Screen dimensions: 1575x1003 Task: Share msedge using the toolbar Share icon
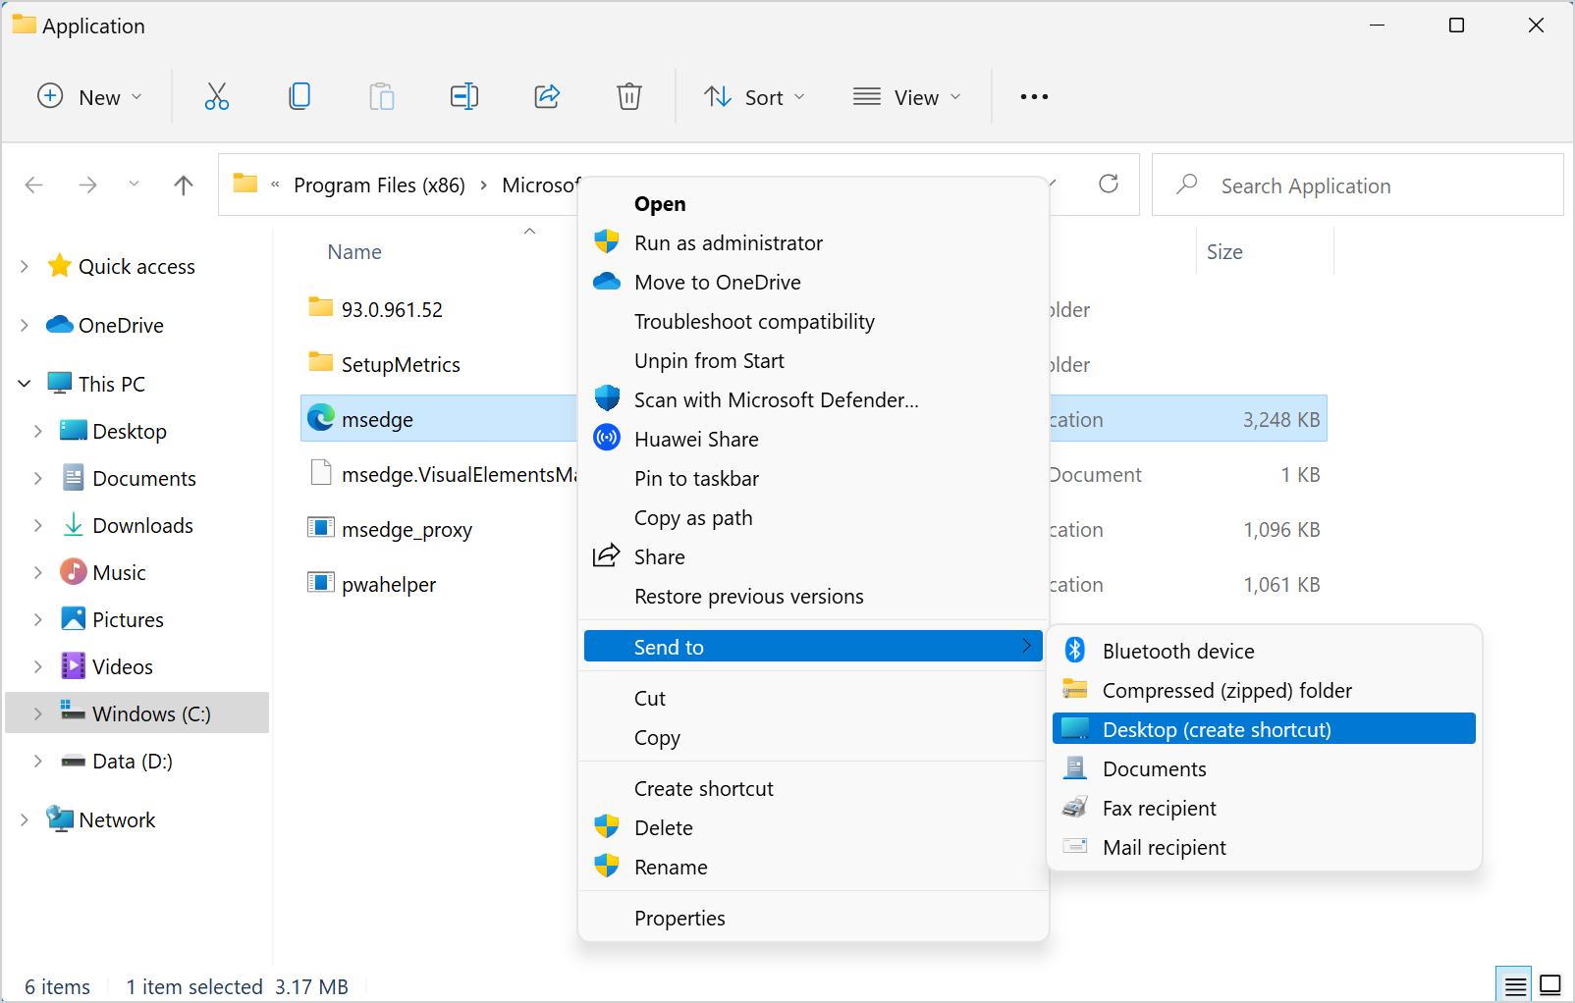pos(547,96)
